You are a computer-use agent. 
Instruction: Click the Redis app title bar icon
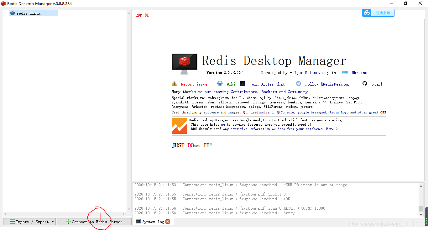pos(3,3)
